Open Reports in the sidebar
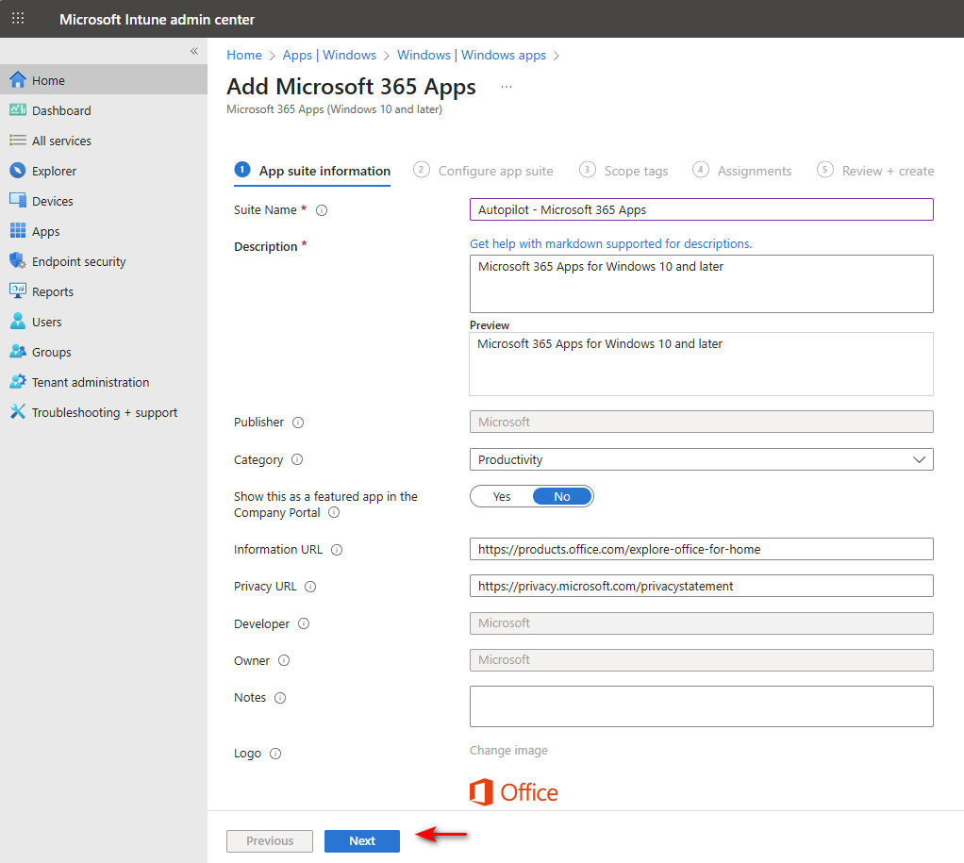 coord(52,291)
